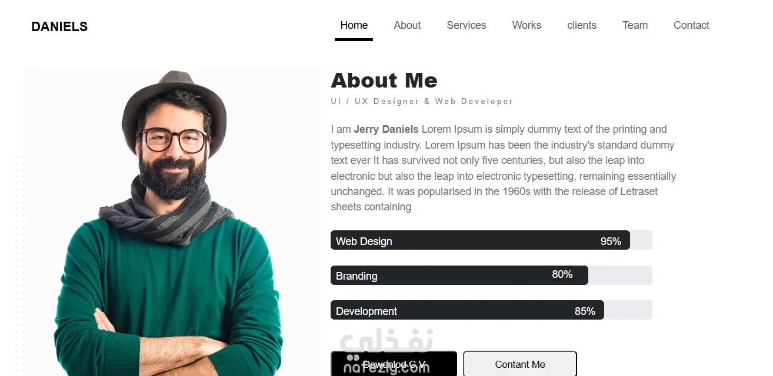This screenshot has width=773, height=376.
Task: Go to the Home nav item
Action: click(x=354, y=25)
